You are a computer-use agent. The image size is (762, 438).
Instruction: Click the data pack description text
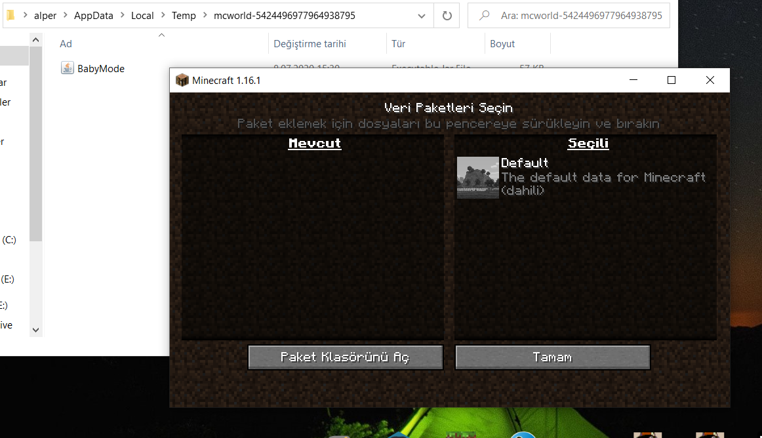[603, 184]
